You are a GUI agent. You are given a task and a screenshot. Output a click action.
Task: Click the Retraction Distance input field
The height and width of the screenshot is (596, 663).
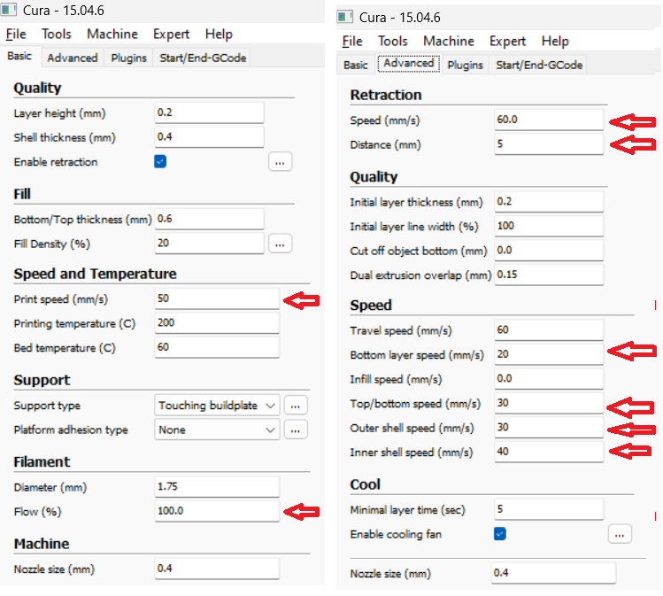pos(548,143)
